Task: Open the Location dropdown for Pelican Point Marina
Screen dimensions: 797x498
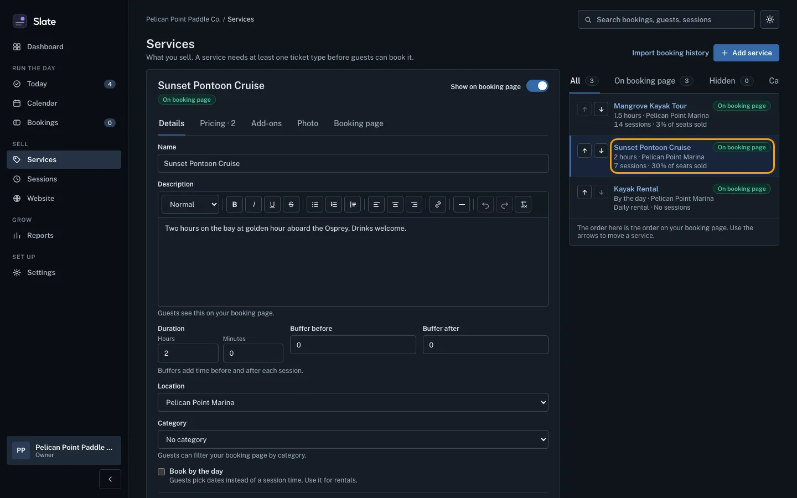Action: click(353, 402)
